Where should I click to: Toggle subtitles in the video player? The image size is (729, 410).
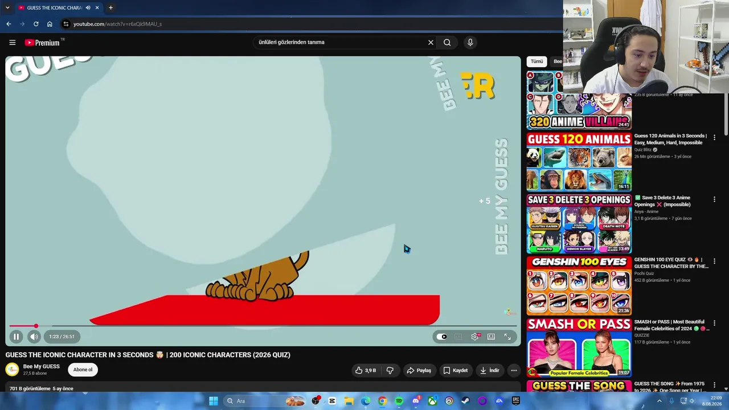tap(458, 337)
